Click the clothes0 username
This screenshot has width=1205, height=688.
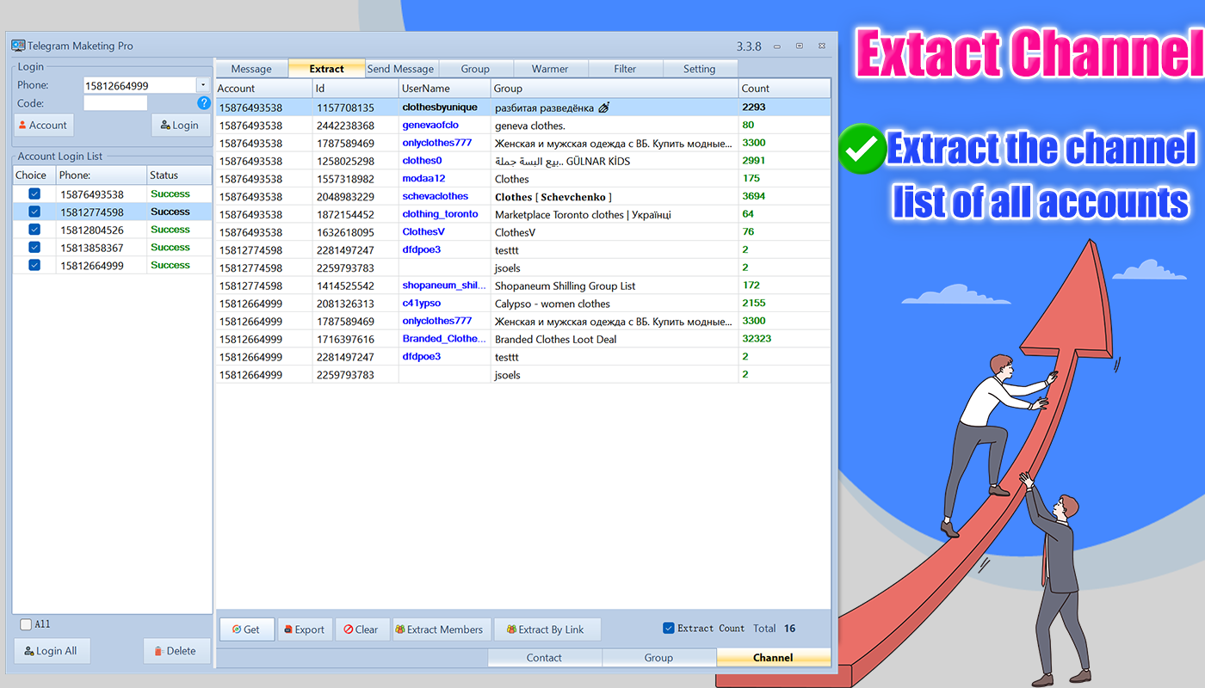coord(422,161)
